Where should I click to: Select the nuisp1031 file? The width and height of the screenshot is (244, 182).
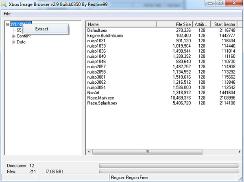[x=96, y=41]
